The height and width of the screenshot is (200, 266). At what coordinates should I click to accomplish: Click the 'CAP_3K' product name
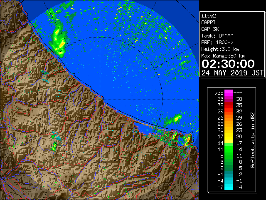tap(210, 29)
